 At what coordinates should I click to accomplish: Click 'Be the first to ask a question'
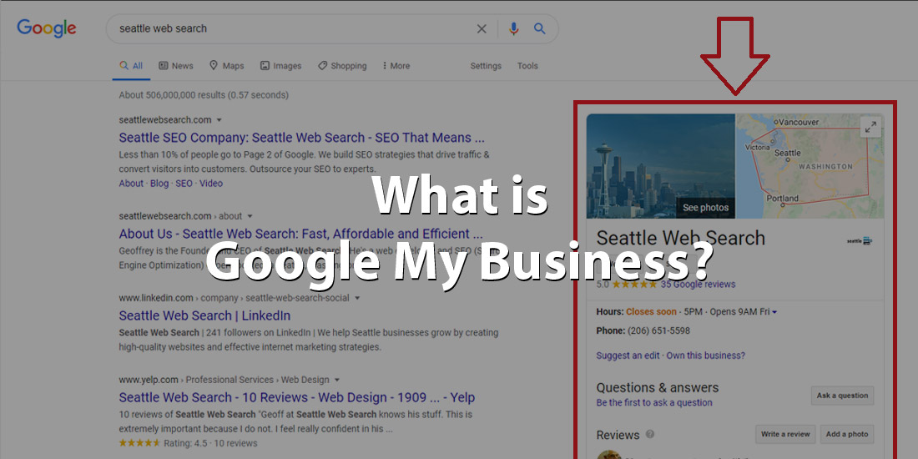tap(654, 403)
